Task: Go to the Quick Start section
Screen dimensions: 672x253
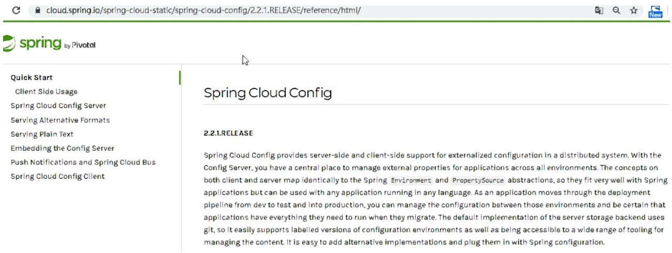Action: 32,77
